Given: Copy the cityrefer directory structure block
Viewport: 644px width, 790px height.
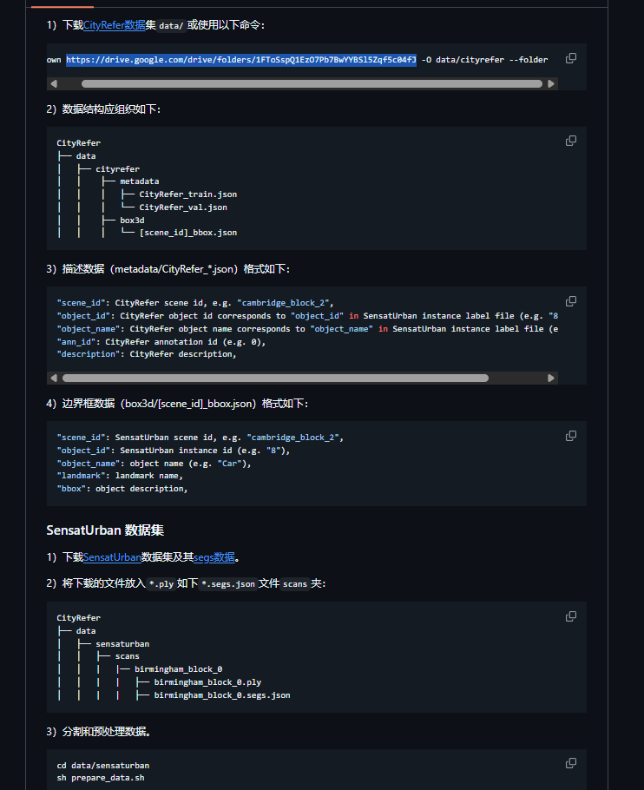Looking at the screenshot, I should [571, 141].
